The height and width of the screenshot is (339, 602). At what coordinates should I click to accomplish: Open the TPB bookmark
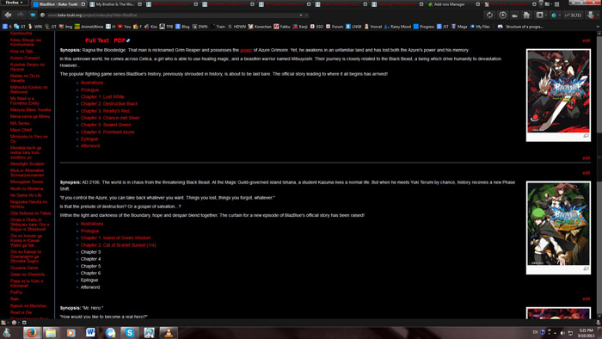click(x=167, y=27)
